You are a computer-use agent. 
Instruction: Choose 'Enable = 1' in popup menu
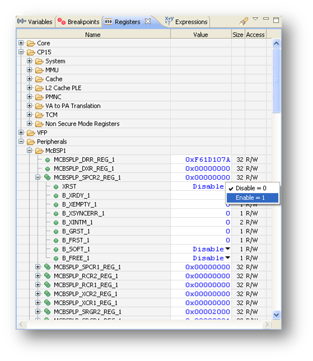click(x=253, y=198)
